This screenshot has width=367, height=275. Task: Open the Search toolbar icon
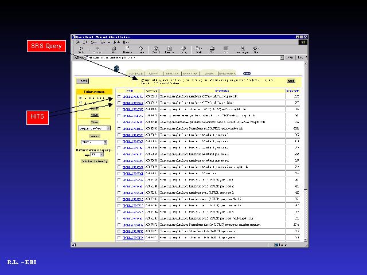[156, 50]
